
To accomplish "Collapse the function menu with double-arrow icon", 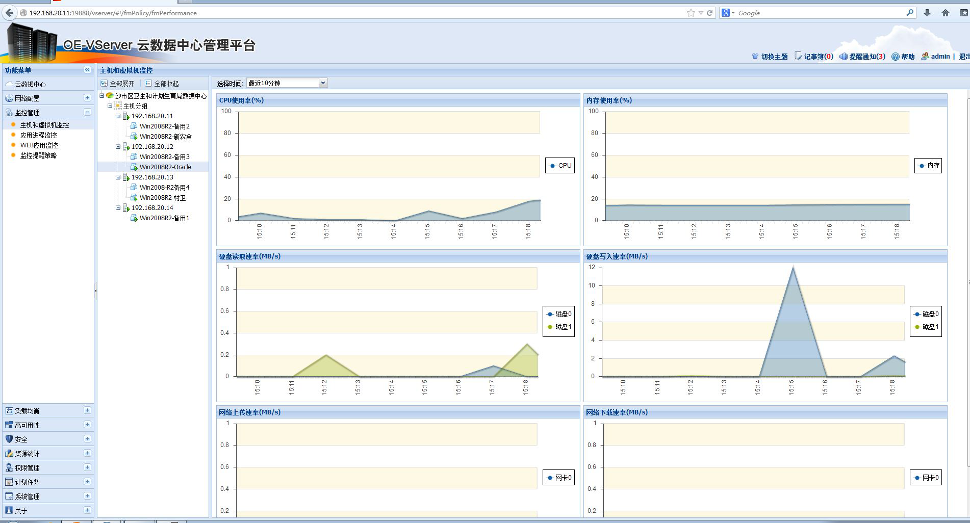I will point(87,70).
